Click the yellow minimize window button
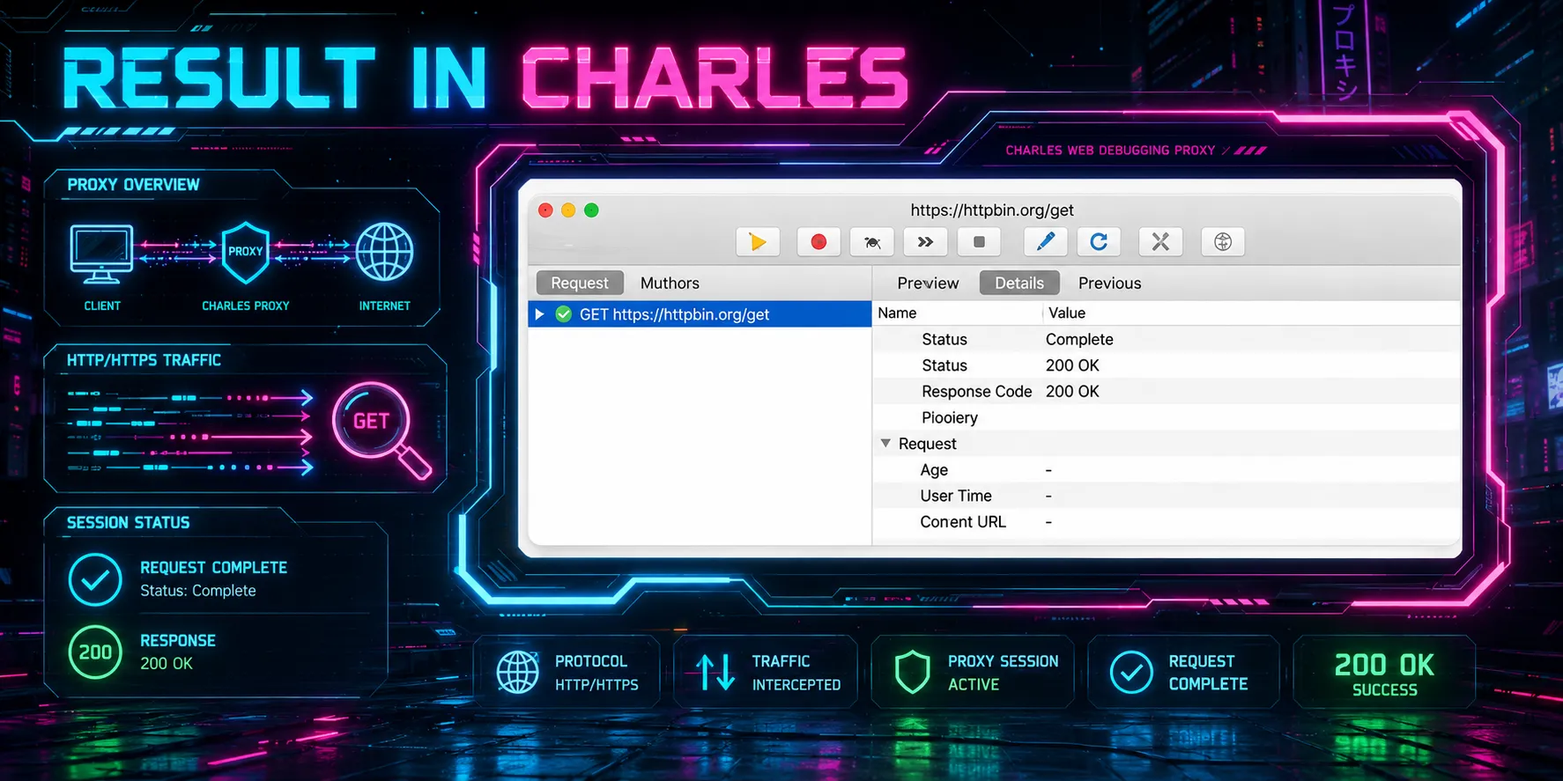Screen dimensions: 1563x781 [x=568, y=210]
